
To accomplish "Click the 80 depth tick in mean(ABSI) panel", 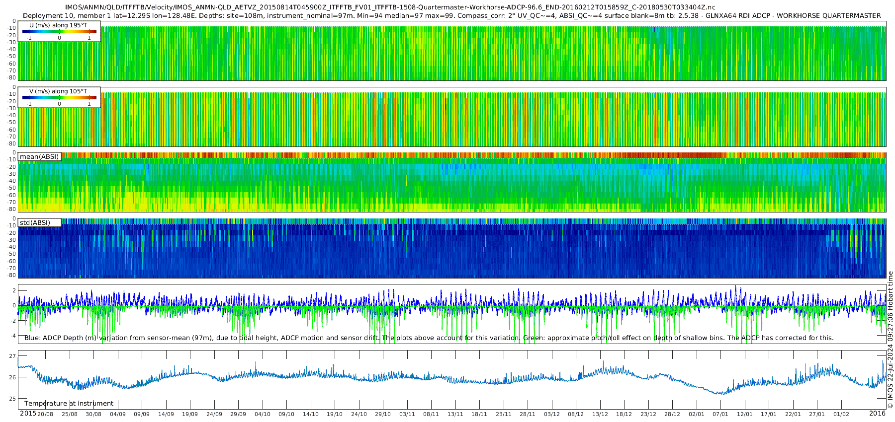I will tap(13, 209).
